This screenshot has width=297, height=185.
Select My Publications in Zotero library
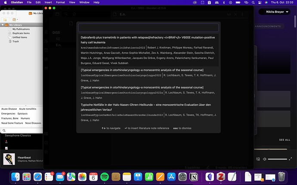coord(21,29)
